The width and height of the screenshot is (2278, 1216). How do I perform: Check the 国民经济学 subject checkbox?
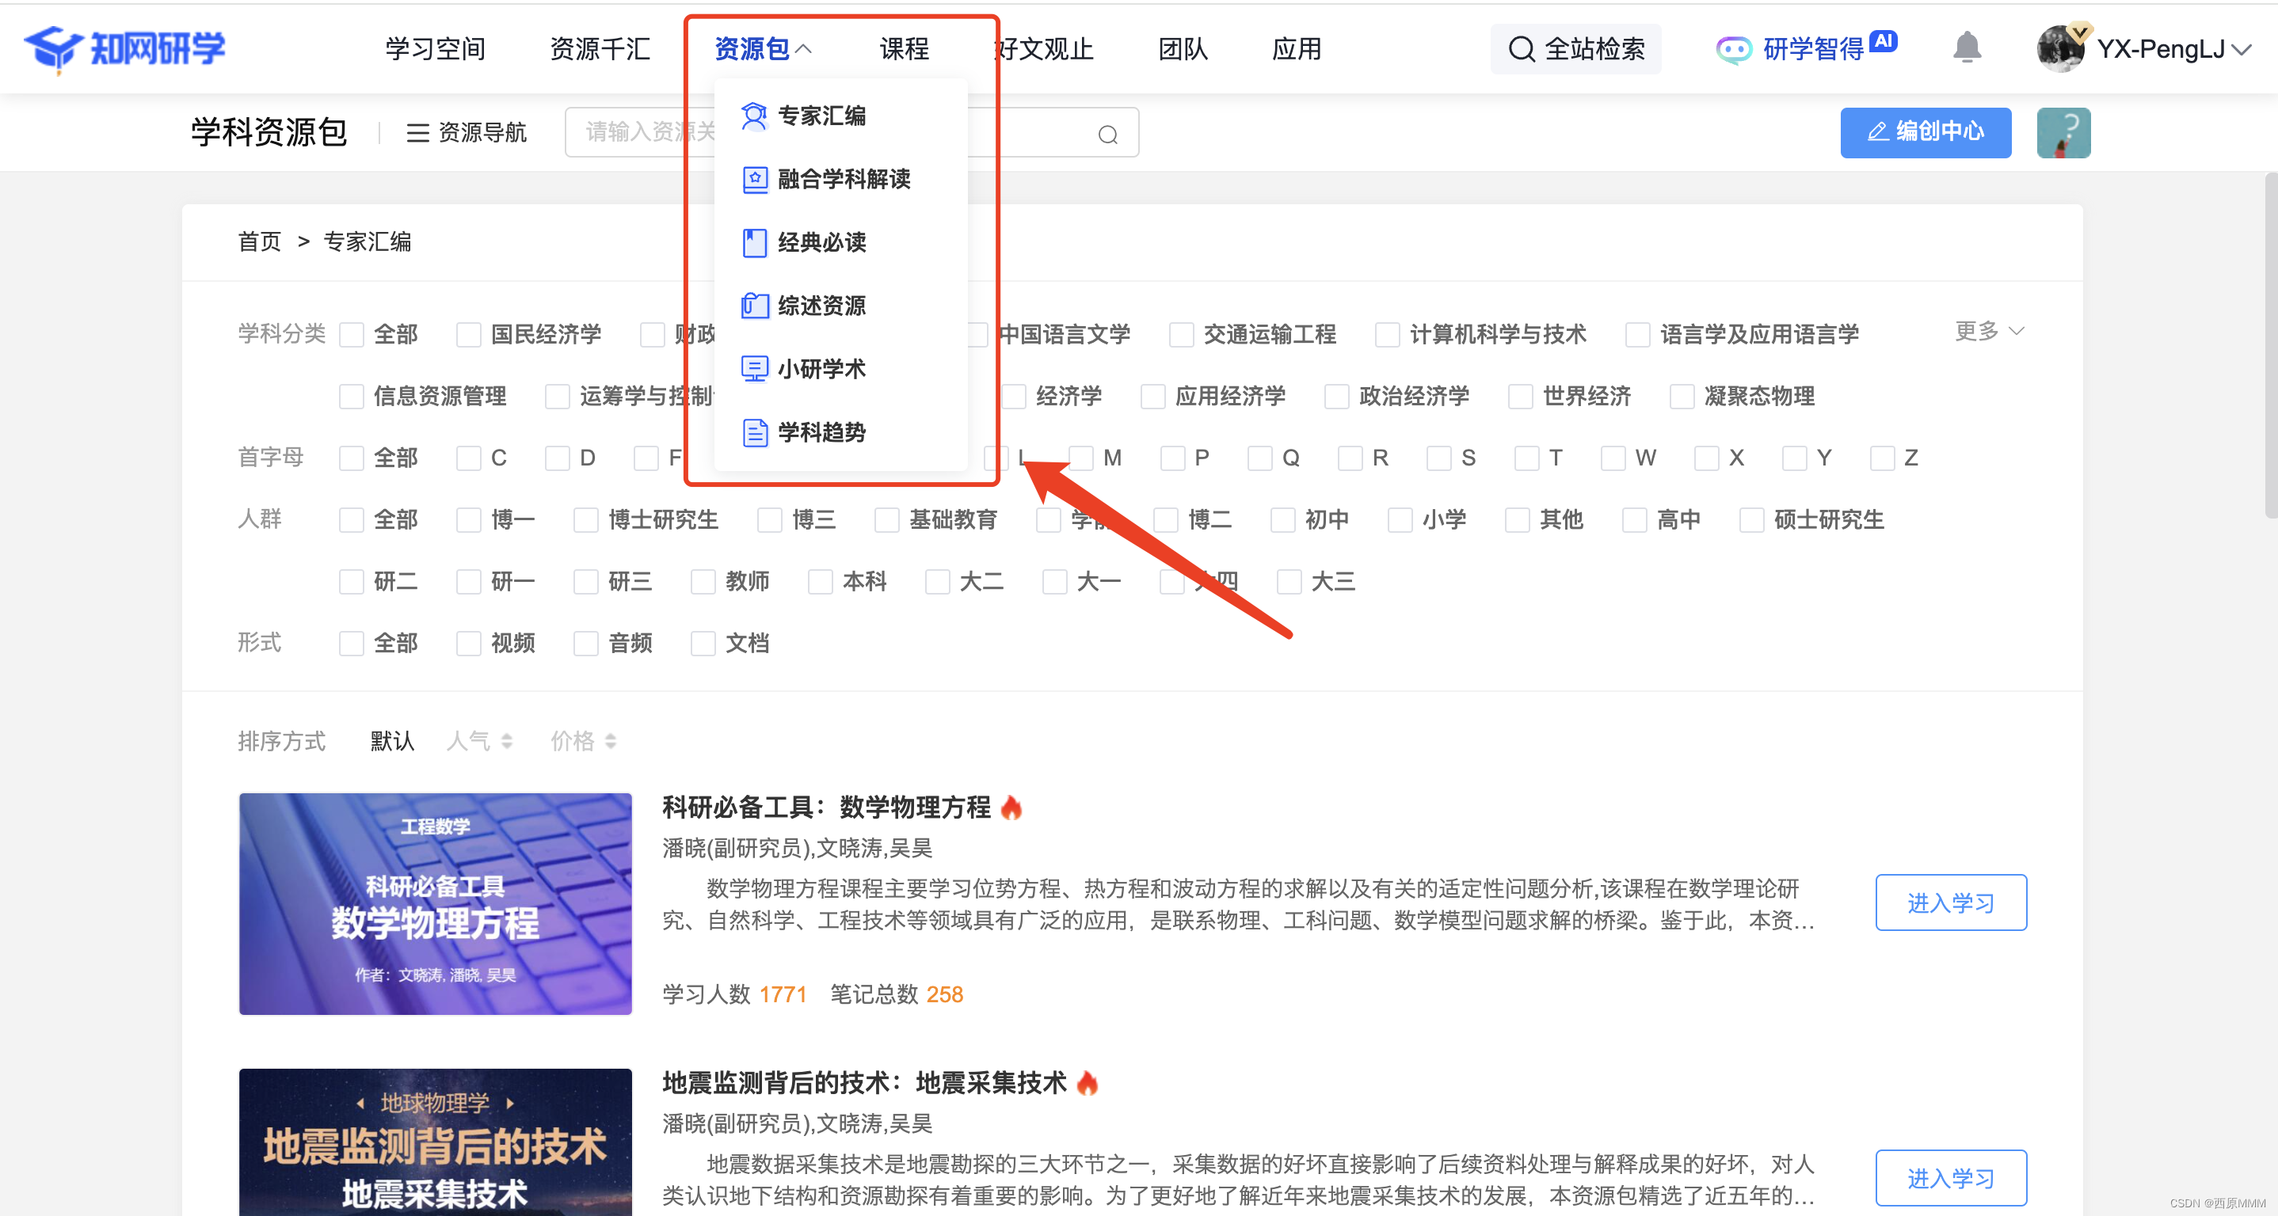[x=469, y=335]
